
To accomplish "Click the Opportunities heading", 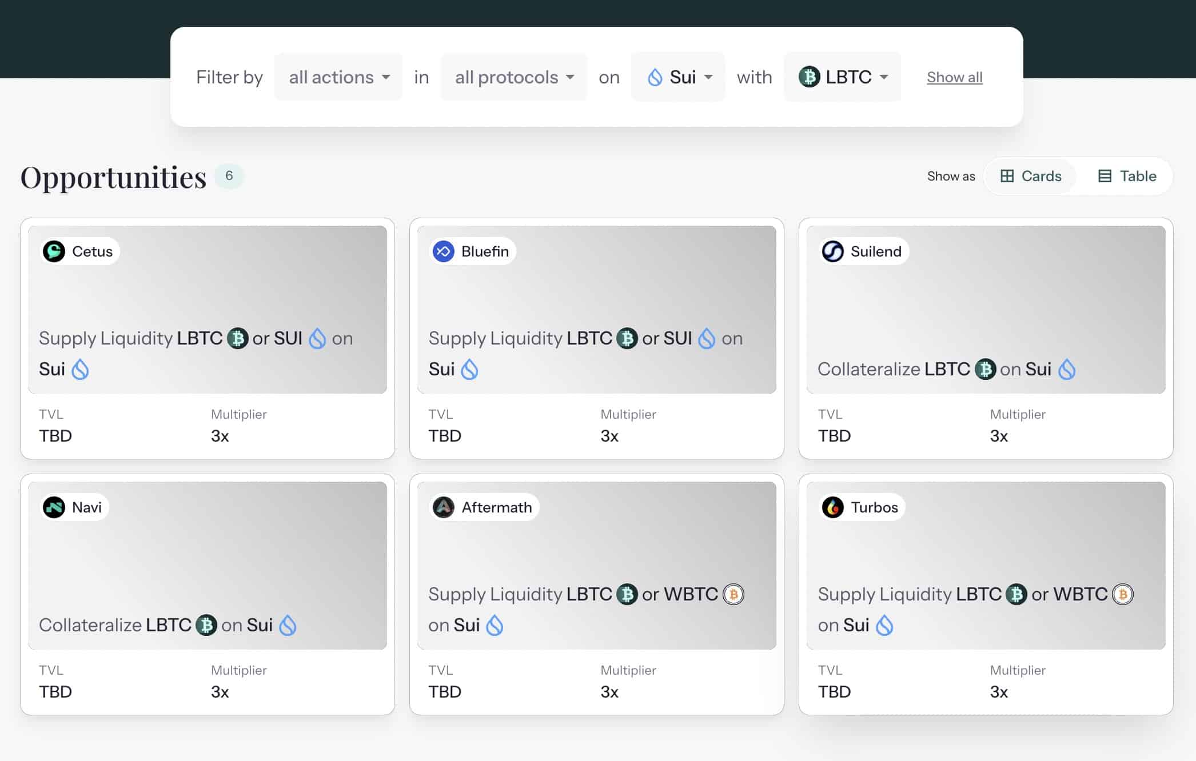I will pos(113,178).
